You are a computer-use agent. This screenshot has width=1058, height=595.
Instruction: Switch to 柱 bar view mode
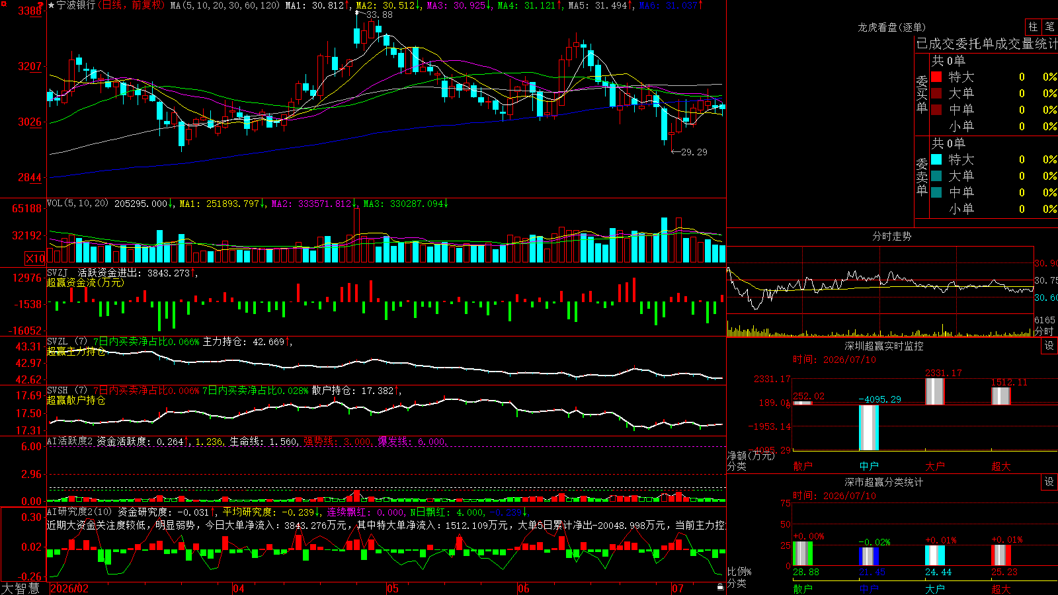tap(1033, 26)
